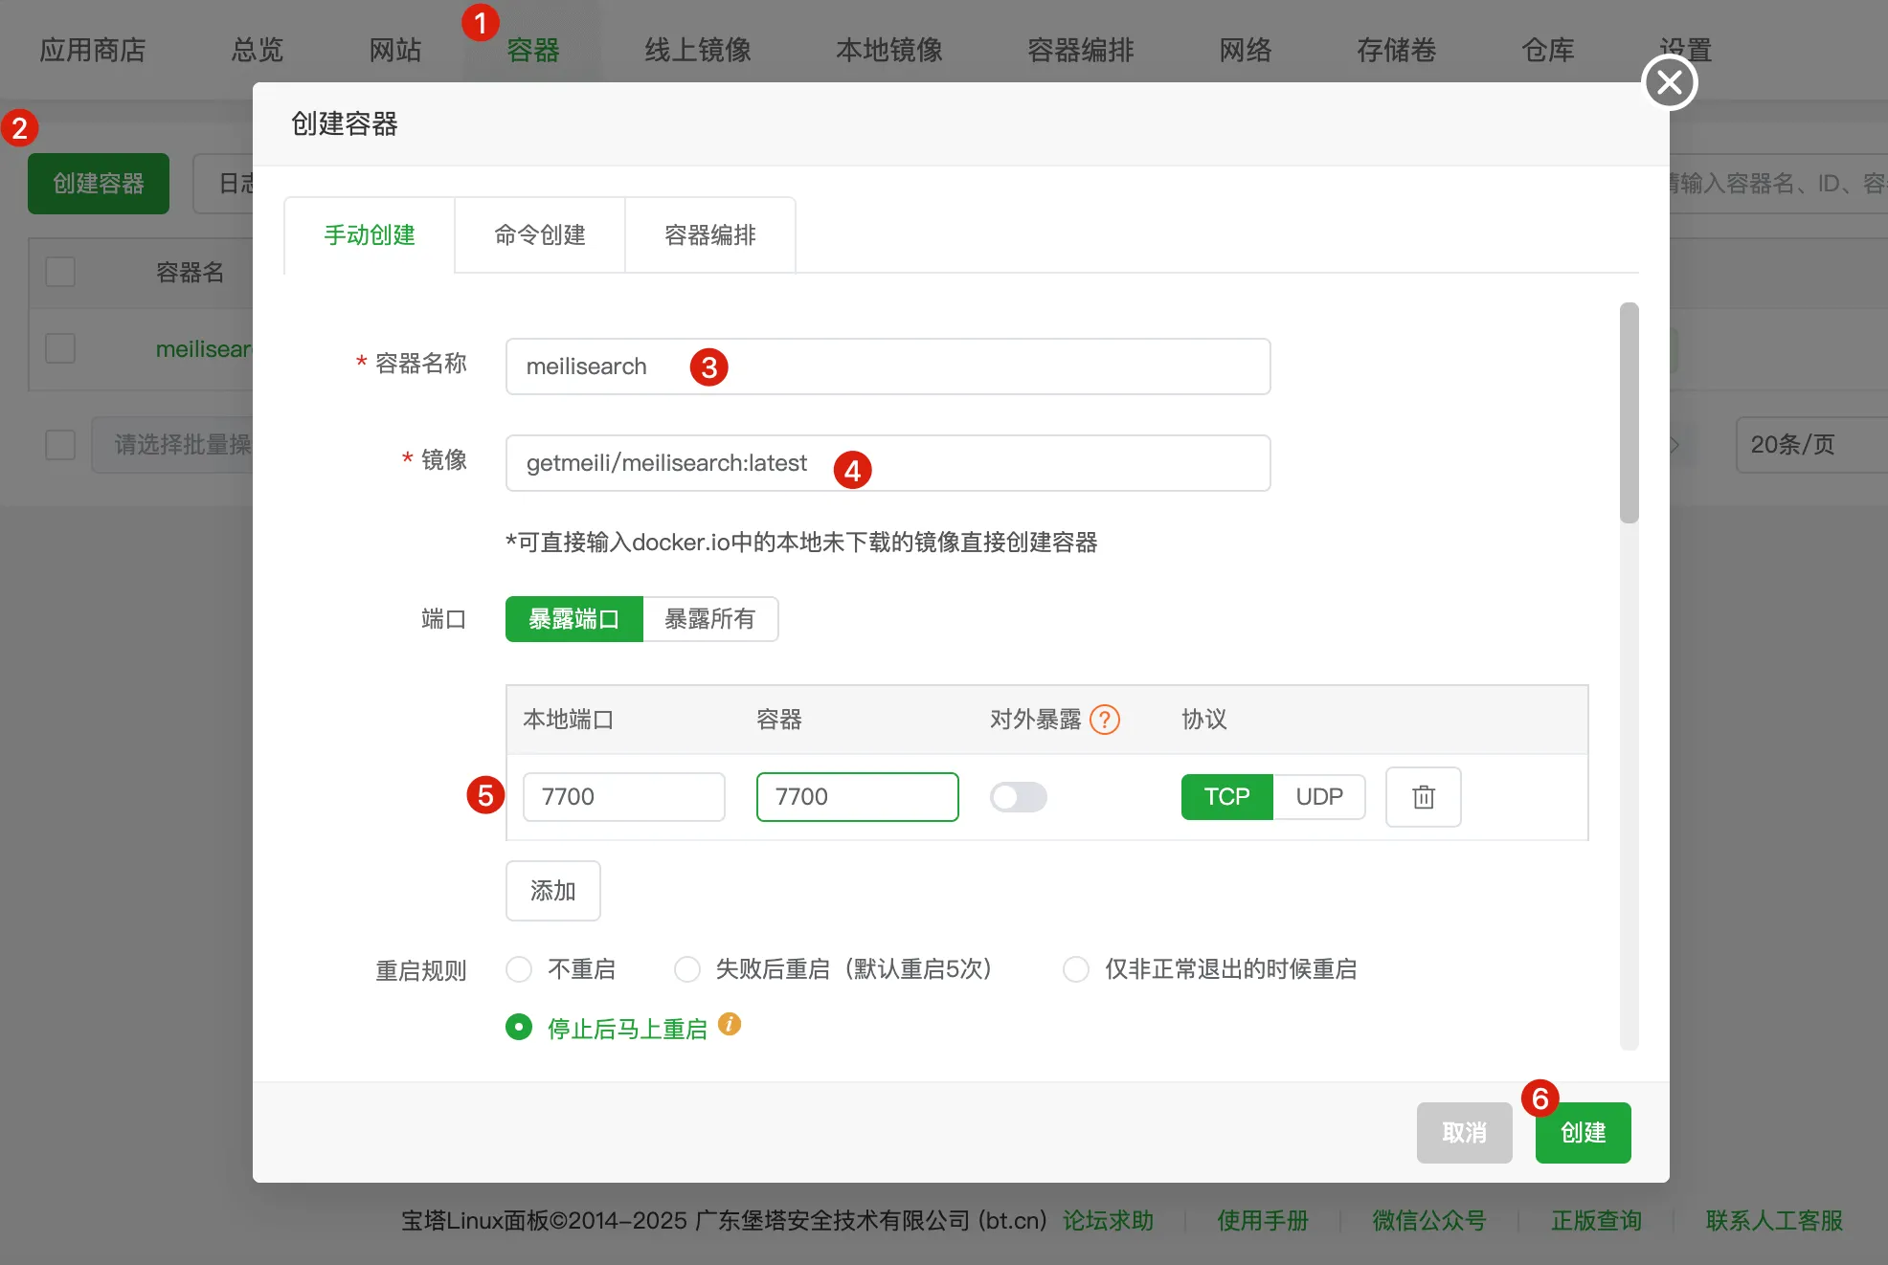Choose UDP protocol

pyautogui.click(x=1319, y=796)
